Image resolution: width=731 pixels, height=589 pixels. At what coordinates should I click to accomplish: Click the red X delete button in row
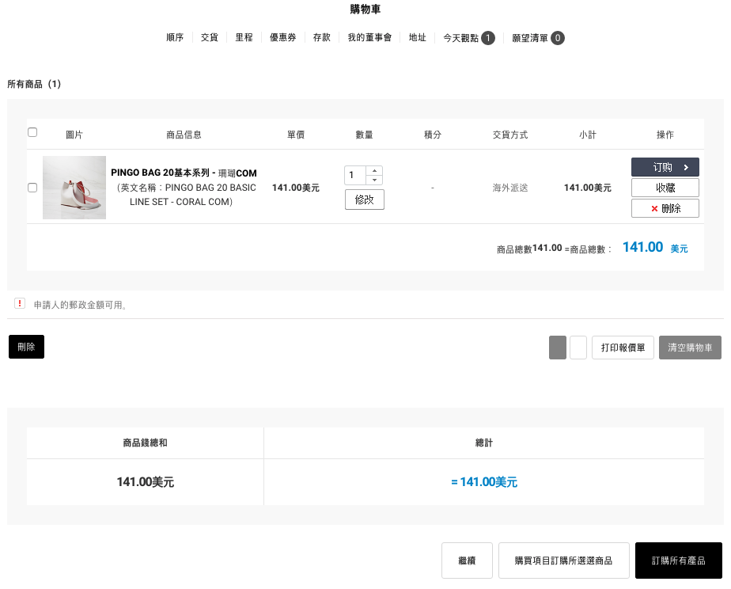point(665,208)
